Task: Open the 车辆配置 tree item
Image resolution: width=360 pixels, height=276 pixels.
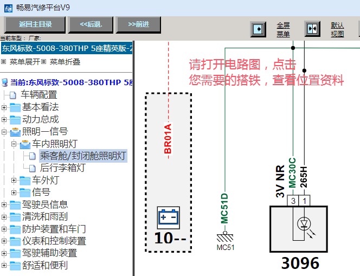Action: [39, 94]
